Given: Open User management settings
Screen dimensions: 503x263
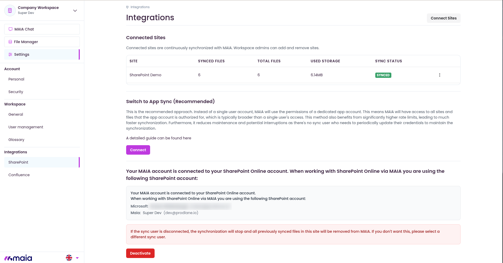Looking at the screenshot, I should click(26, 127).
